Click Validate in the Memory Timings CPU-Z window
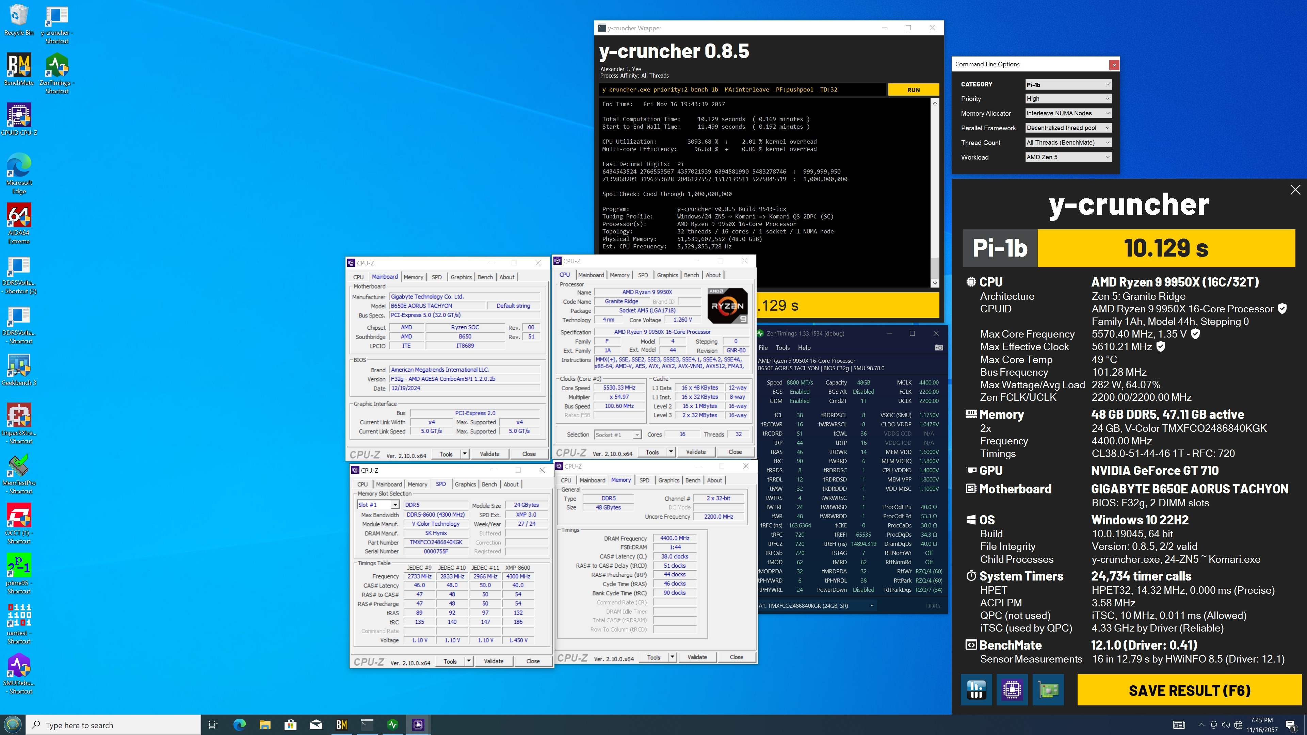The width and height of the screenshot is (1307, 735). click(697, 657)
